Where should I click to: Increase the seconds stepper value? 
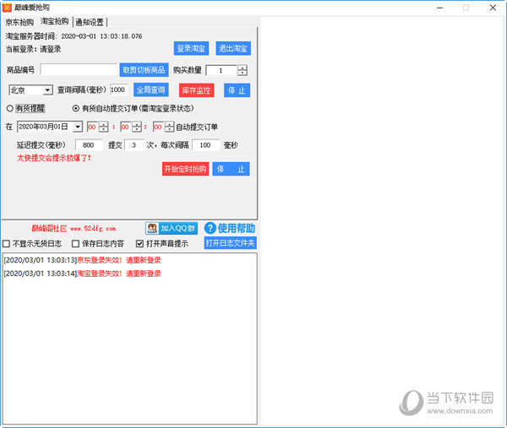(x=170, y=124)
